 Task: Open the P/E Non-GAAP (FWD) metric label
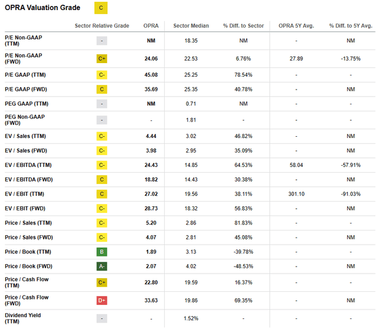click(x=24, y=59)
